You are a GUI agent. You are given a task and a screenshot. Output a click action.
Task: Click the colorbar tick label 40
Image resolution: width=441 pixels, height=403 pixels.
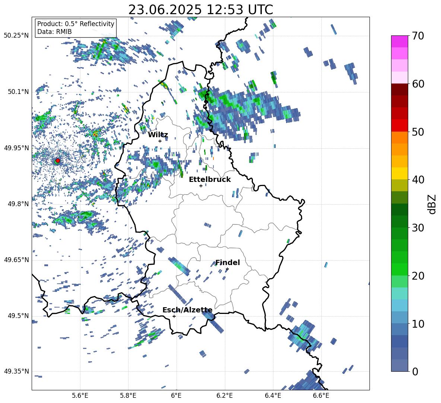click(418, 180)
